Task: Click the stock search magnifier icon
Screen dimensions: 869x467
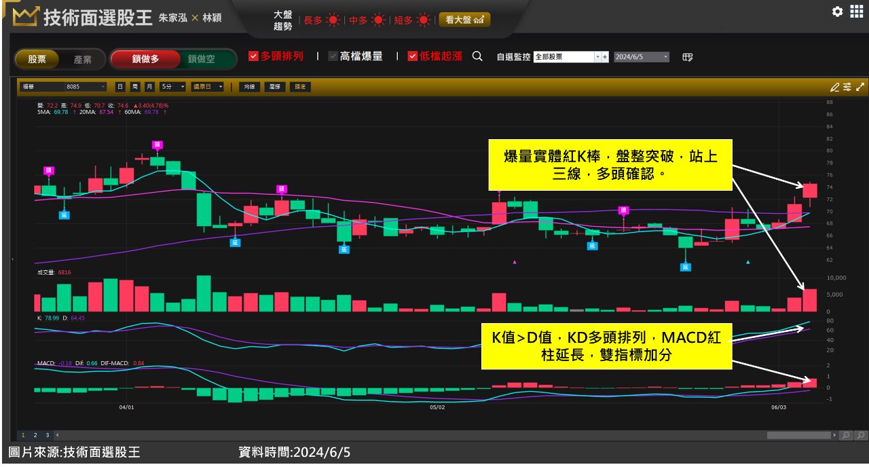Action: click(478, 57)
